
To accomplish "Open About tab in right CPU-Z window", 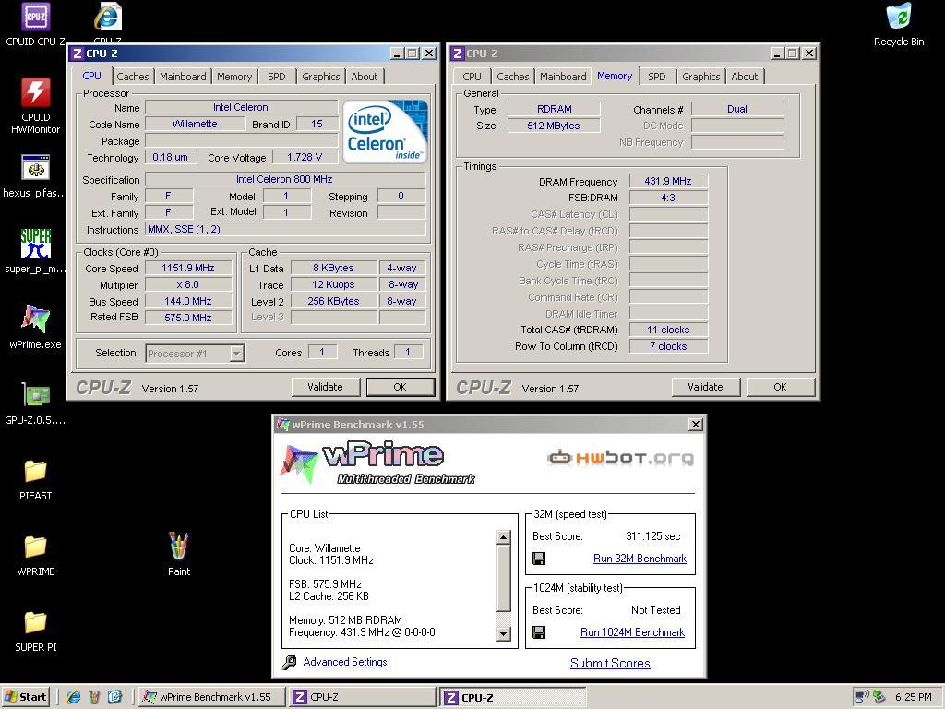I will (745, 77).
